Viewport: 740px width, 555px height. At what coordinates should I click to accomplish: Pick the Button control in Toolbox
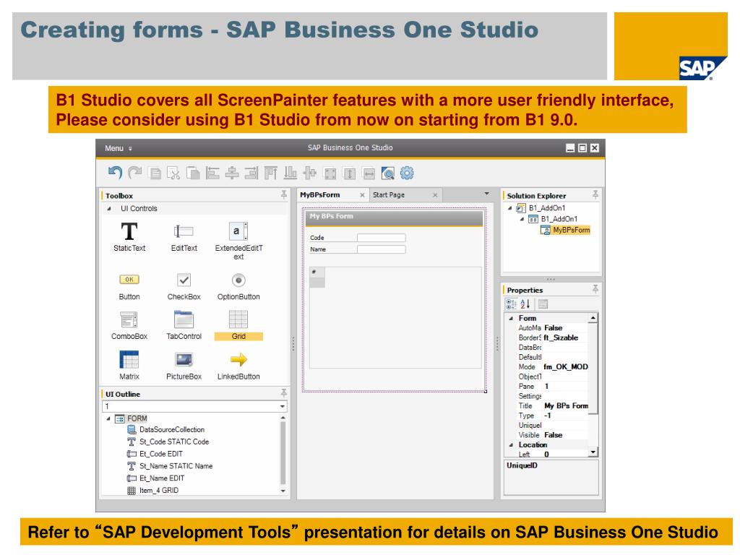coord(129,287)
